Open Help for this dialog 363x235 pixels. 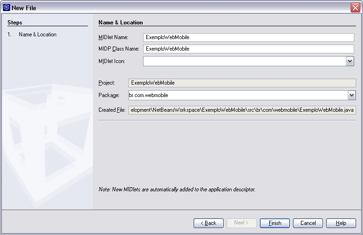341,223
